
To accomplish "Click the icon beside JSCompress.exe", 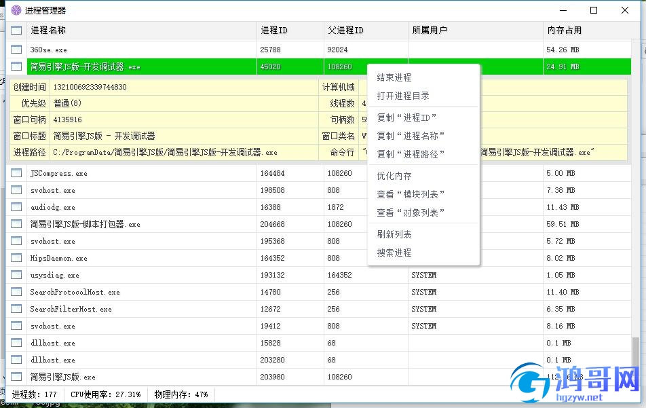I will tap(16, 173).
